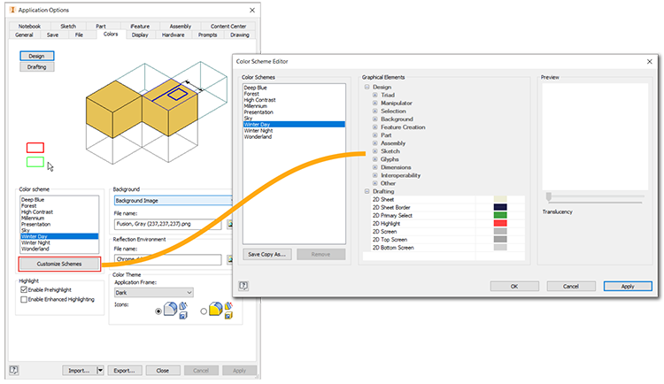
Task: Collapse the Design tree node
Action: [367, 87]
